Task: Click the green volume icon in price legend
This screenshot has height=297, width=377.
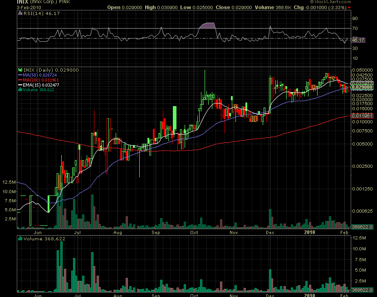Action: tap(20, 90)
